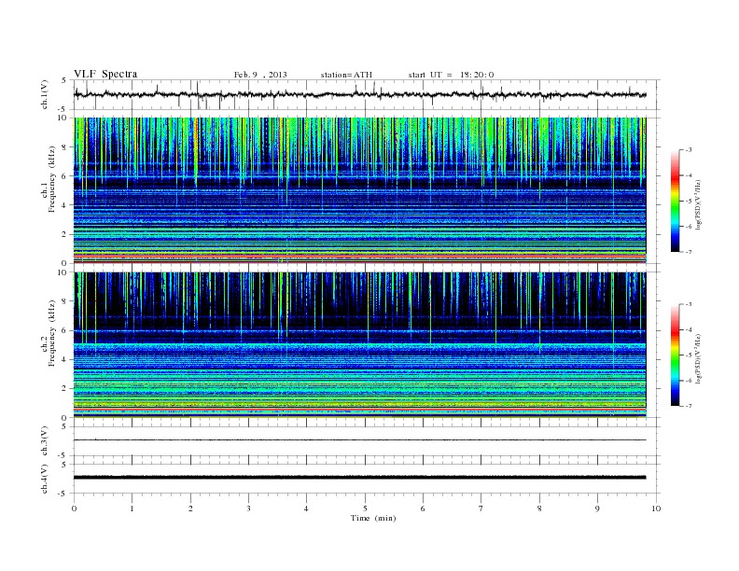Click the ch.2 "Frequency (kHz)" axis label
The height and width of the screenshot is (571, 739).
coord(52,332)
